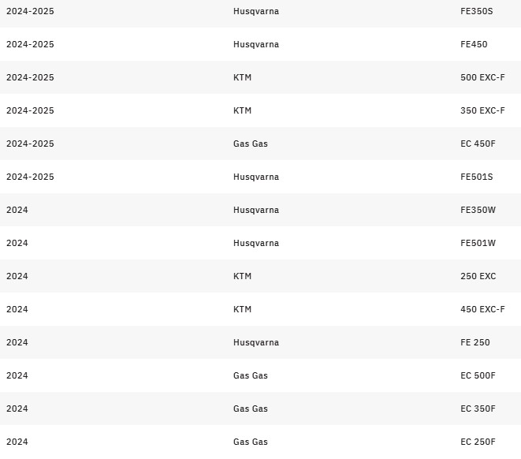Select the FE501S model cell
The height and width of the screenshot is (459, 521).
coord(476,177)
